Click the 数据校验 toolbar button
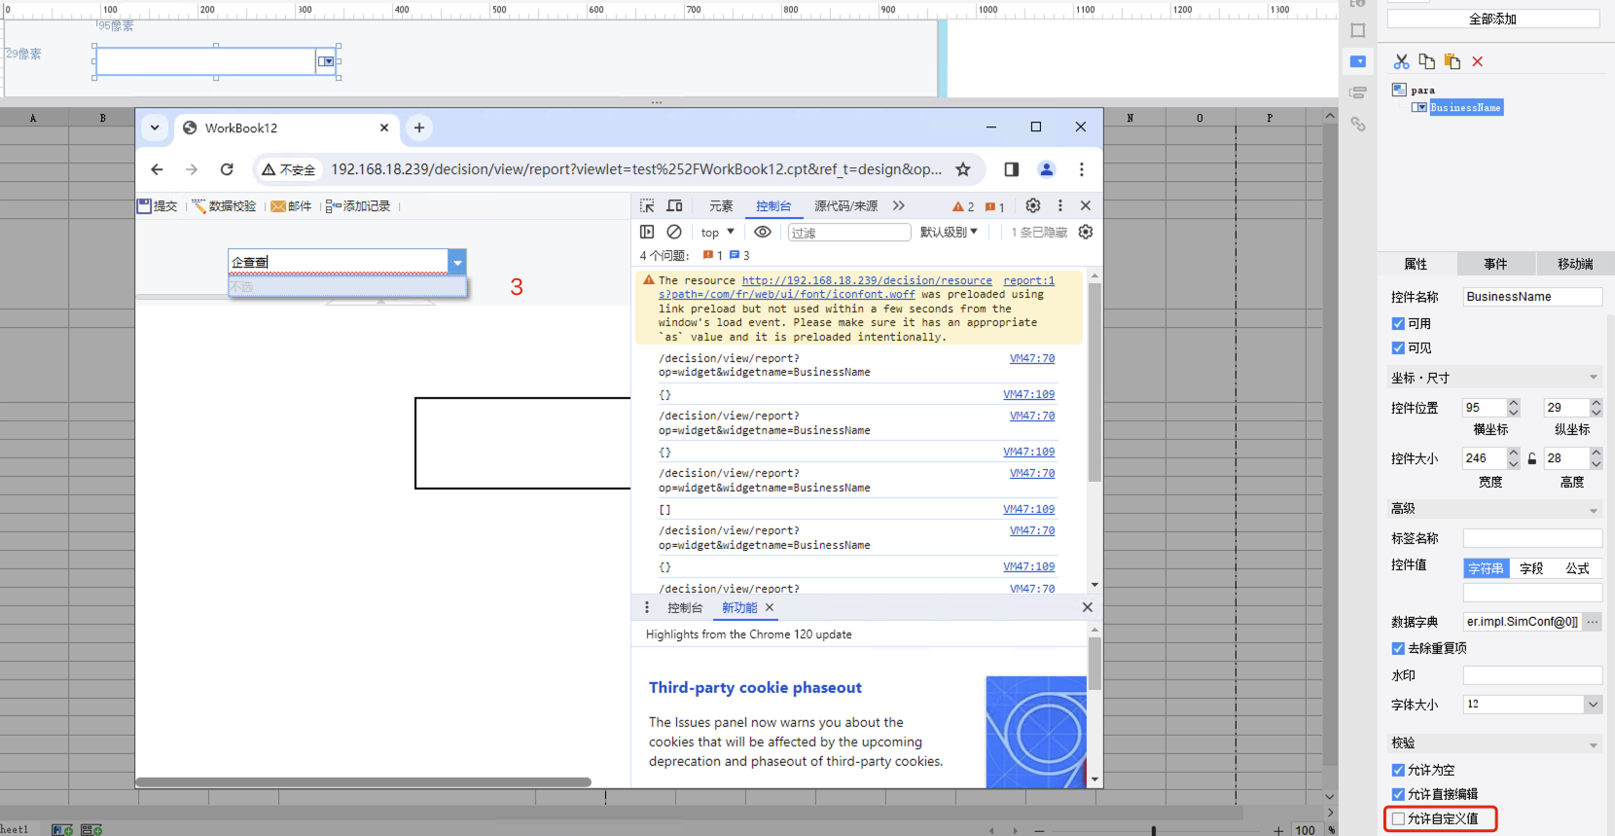Image resolution: width=1615 pixels, height=836 pixels. tap(225, 206)
